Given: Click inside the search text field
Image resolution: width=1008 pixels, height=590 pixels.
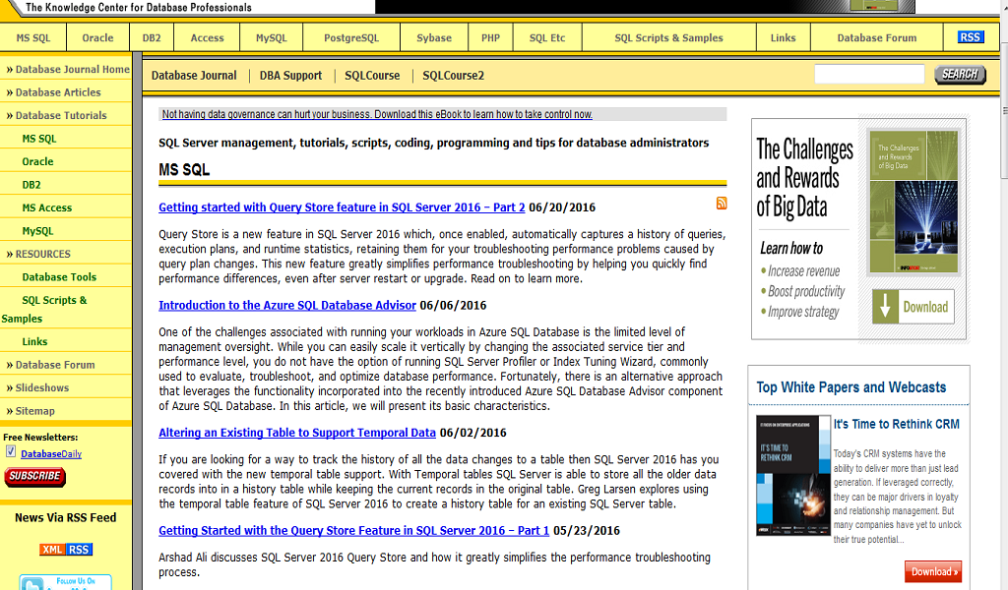Looking at the screenshot, I should [869, 75].
